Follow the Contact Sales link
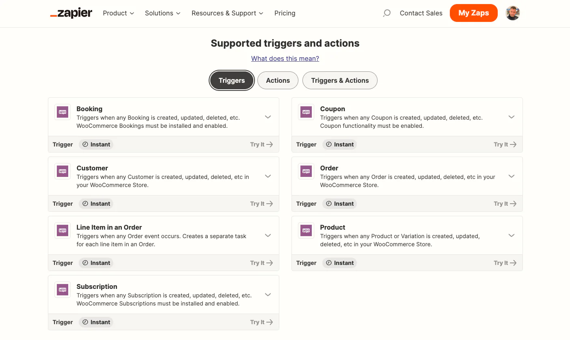The width and height of the screenshot is (570, 340). coord(421,13)
